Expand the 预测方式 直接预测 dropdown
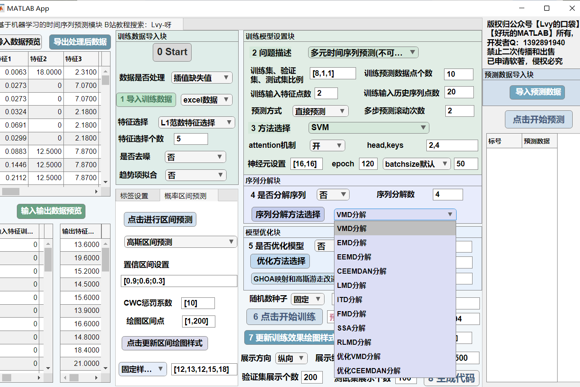 (320, 111)
